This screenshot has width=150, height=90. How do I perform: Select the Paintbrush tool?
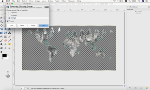[1, 40]
